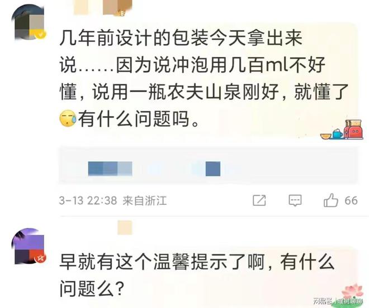The width and height of the screenshot is (369, 308).
Task: Tap the red badge on second avatar
Action: tap(41, 258)
